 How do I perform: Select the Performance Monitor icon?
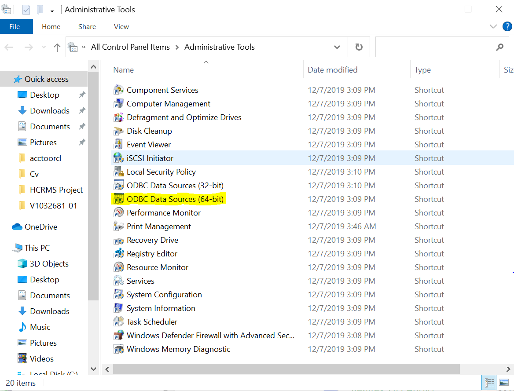(x=118, y=213)
